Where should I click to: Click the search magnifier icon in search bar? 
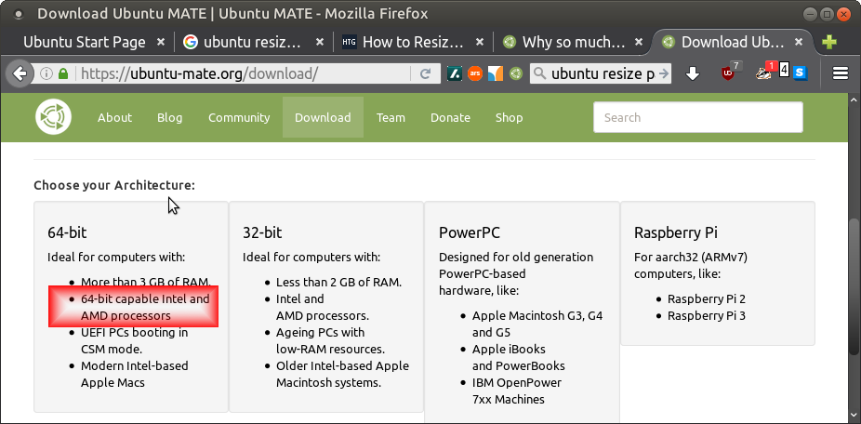(x=540, y=73)
